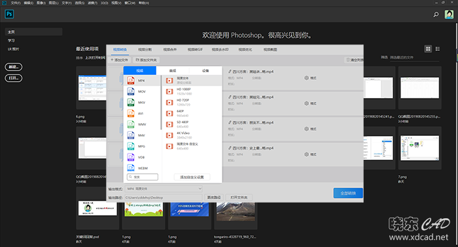
Task: Select the M4V format icon
Action: [131, 135]
